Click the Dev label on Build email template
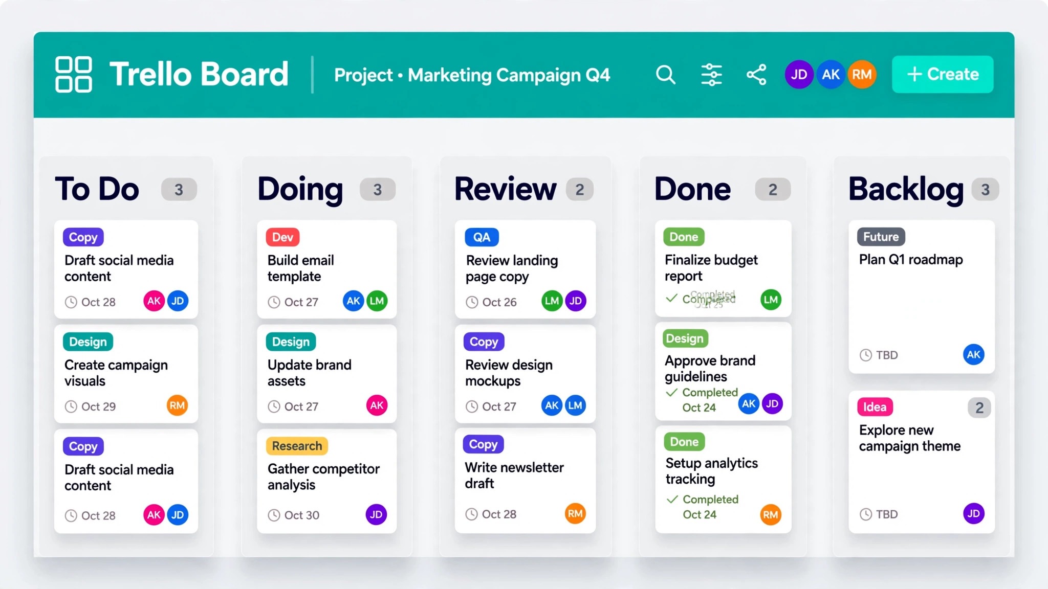Viewport: 1048px width, 589px height. tap(282, 237)
